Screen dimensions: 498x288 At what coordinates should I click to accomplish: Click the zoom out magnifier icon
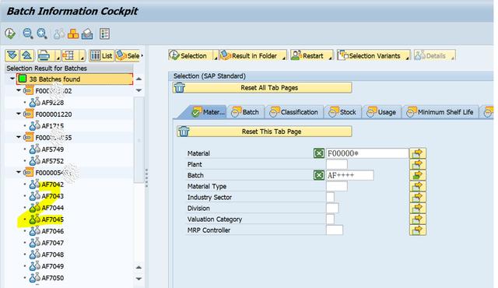[28, 33]
